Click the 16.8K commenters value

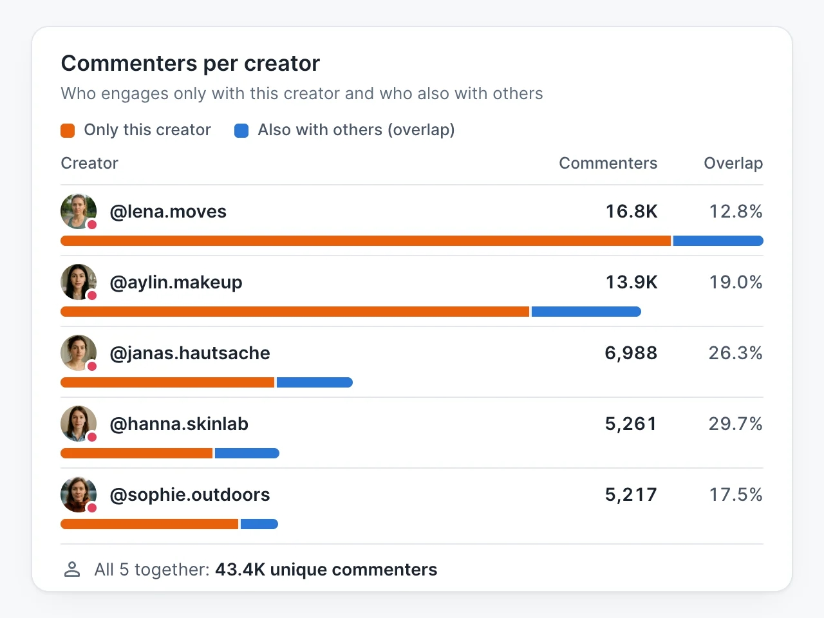[632, 212]
